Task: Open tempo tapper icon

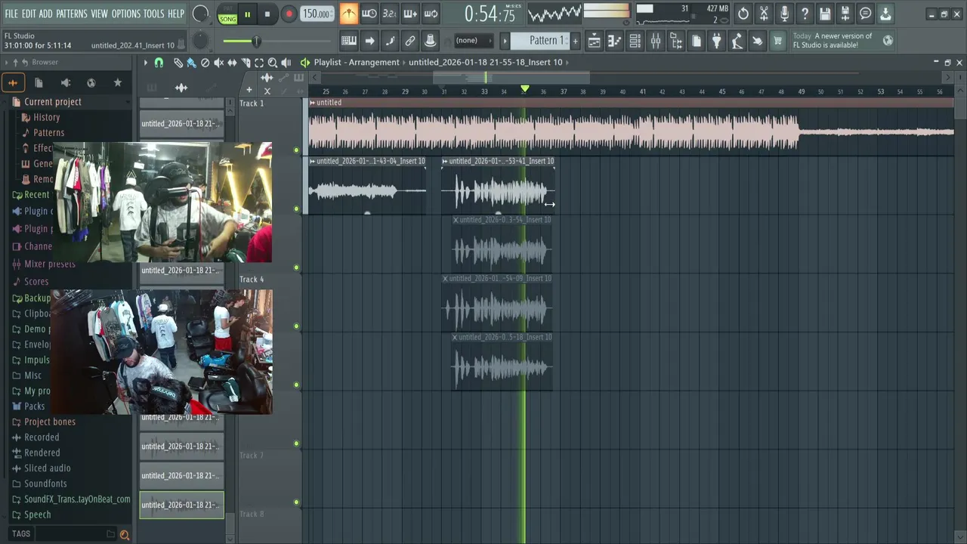Action: click(x=737, y=41)
